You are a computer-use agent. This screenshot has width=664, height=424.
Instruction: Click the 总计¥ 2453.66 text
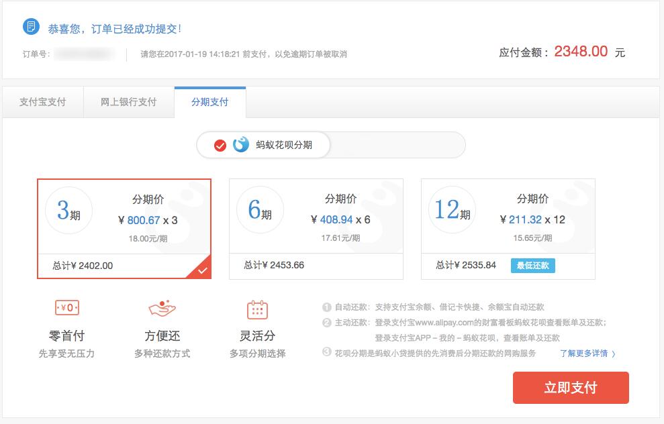[x=274, y=265]
